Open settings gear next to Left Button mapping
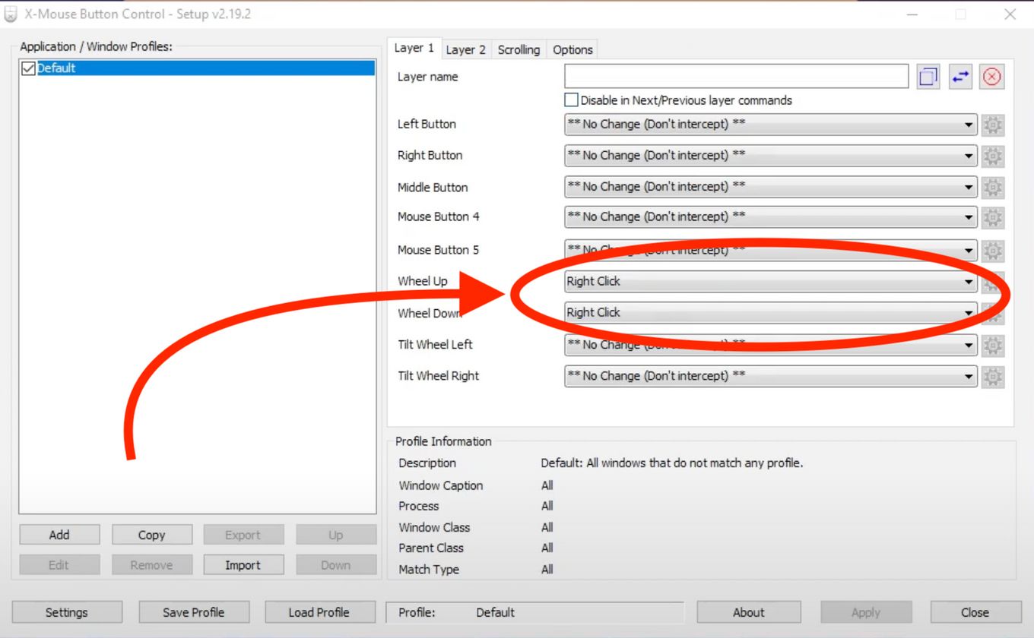Viewport: 1034px width, 638px height. click(x=993, y=125)
